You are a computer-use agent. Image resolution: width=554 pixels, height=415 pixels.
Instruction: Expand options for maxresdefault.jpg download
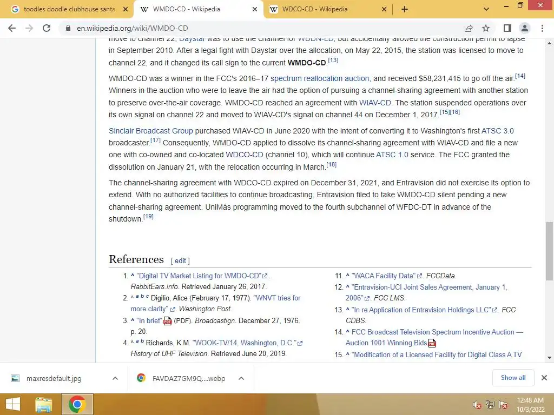coord(115,378)
